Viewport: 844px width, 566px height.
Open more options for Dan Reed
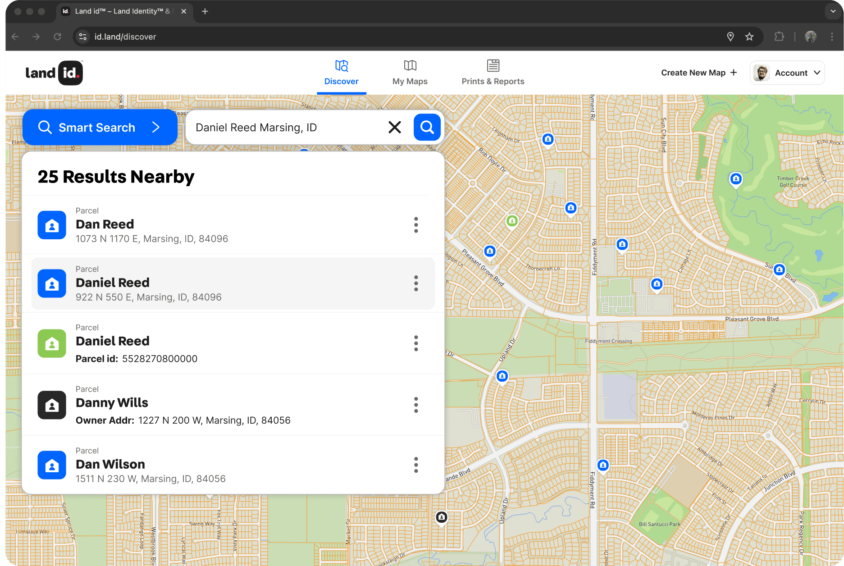pyautogui.click(x=416, y=225)
